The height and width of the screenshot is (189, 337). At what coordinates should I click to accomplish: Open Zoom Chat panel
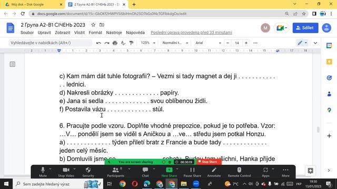tap(145, 172)
